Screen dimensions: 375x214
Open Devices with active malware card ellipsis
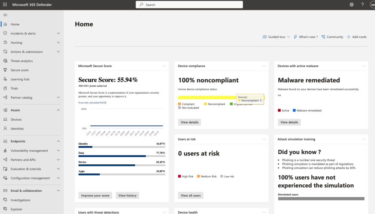tap(364, 66)
